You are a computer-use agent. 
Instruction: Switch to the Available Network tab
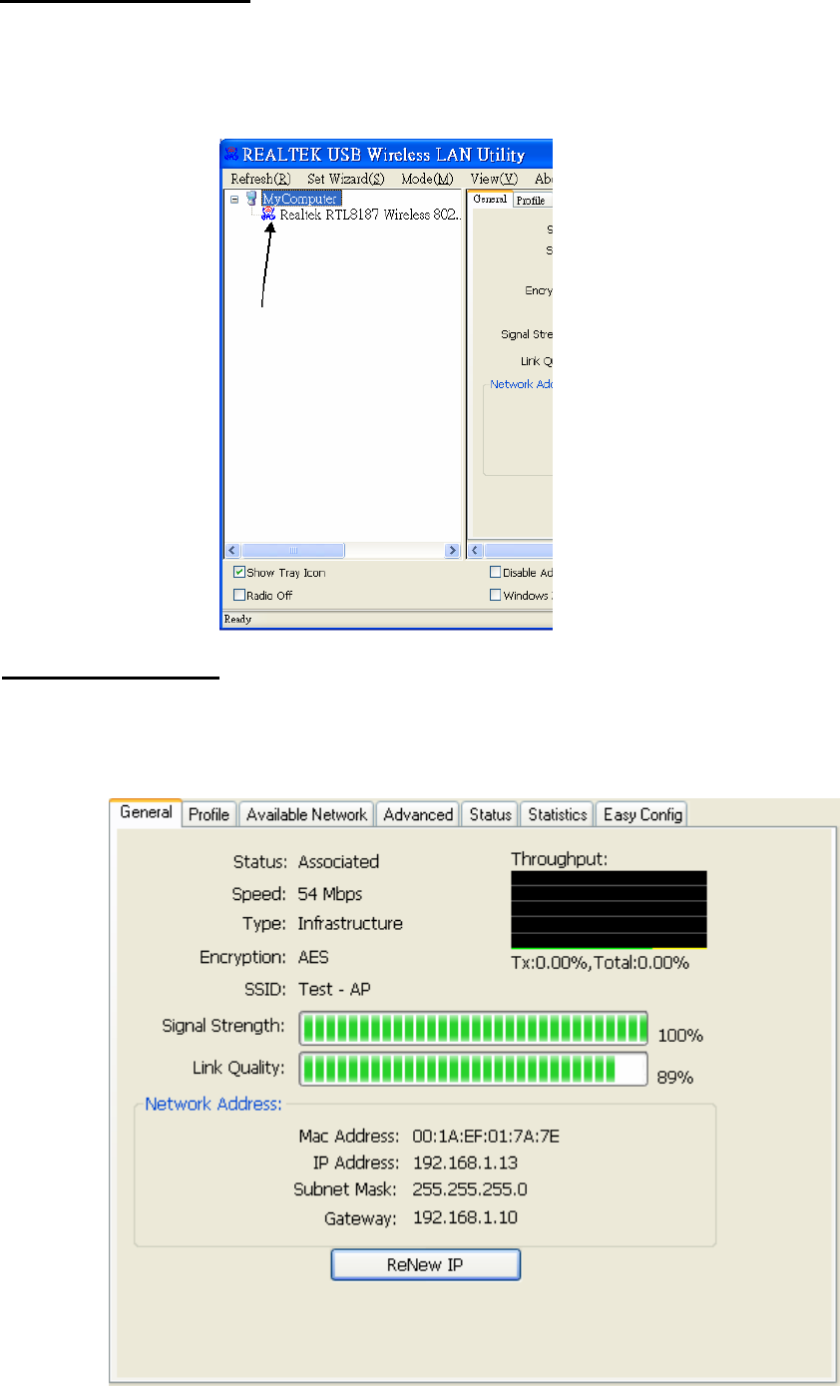[306, 814]
